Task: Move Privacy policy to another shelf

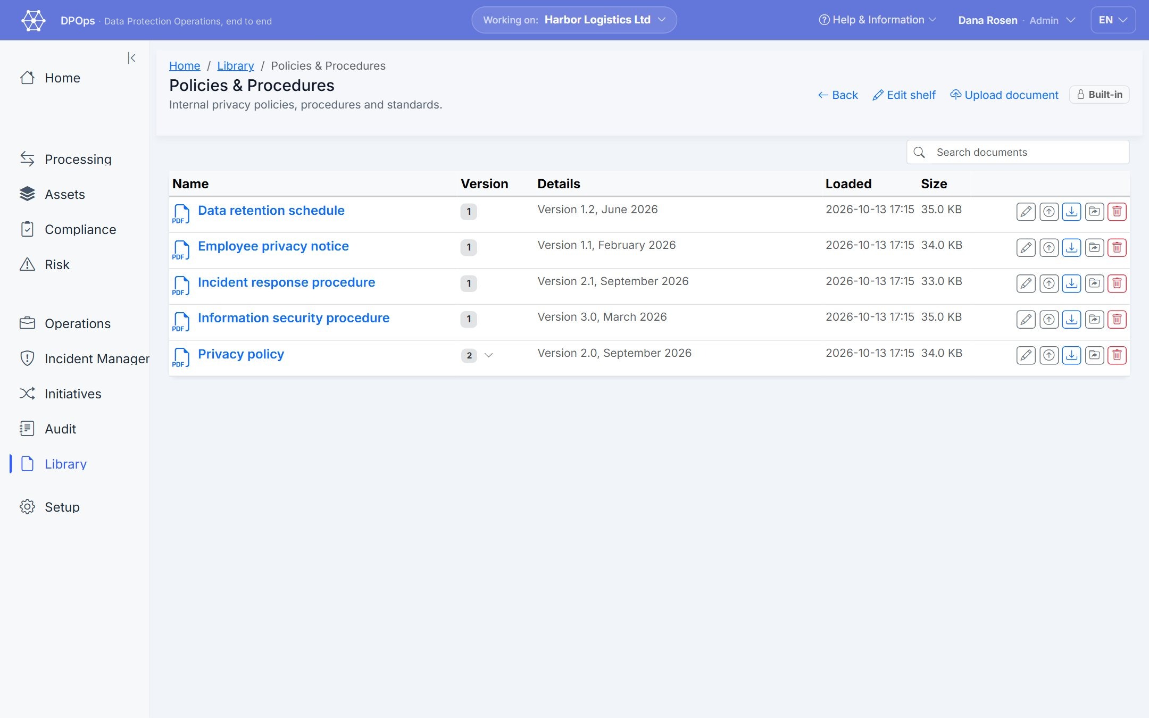Action: pyautogui.click(x=1094, y=355)
